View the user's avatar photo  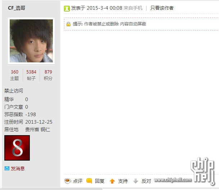click(x=31, y=41)
